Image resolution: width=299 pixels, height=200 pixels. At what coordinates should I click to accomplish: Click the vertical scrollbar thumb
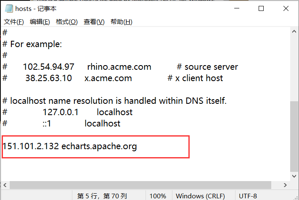pyautogui.click(x=294, y=137)
